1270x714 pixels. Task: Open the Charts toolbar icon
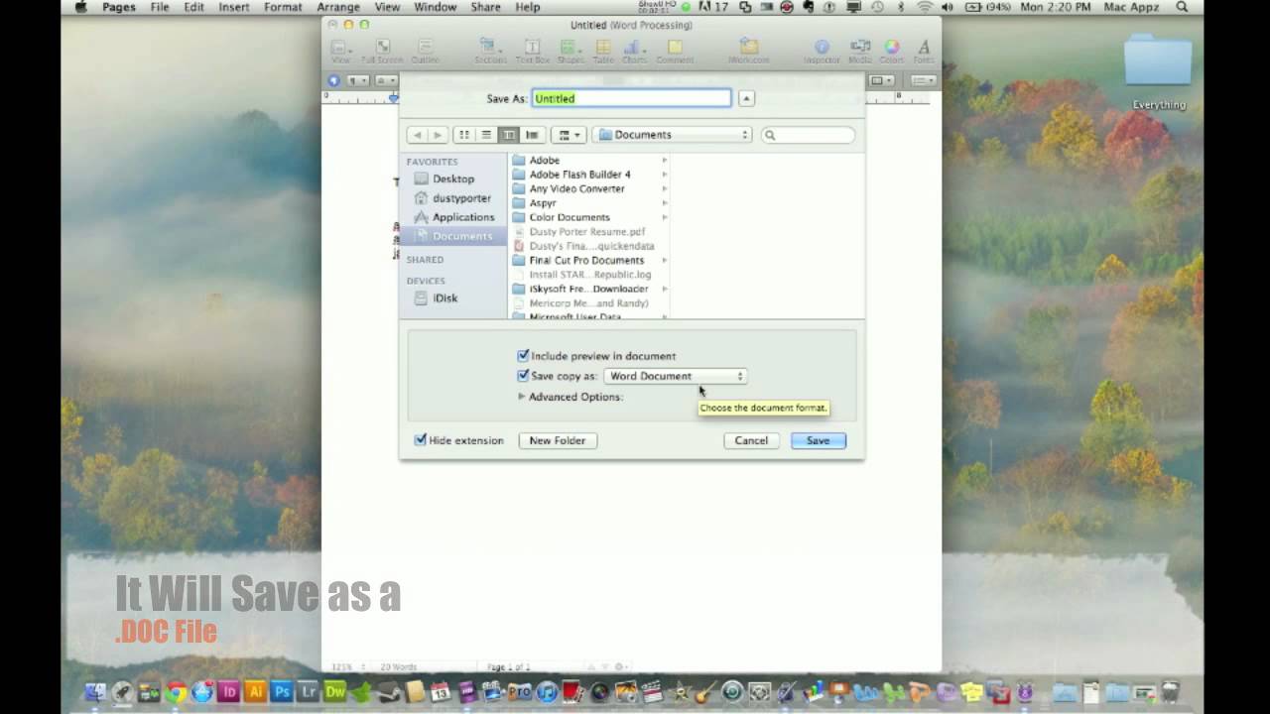tap(634, 52)
